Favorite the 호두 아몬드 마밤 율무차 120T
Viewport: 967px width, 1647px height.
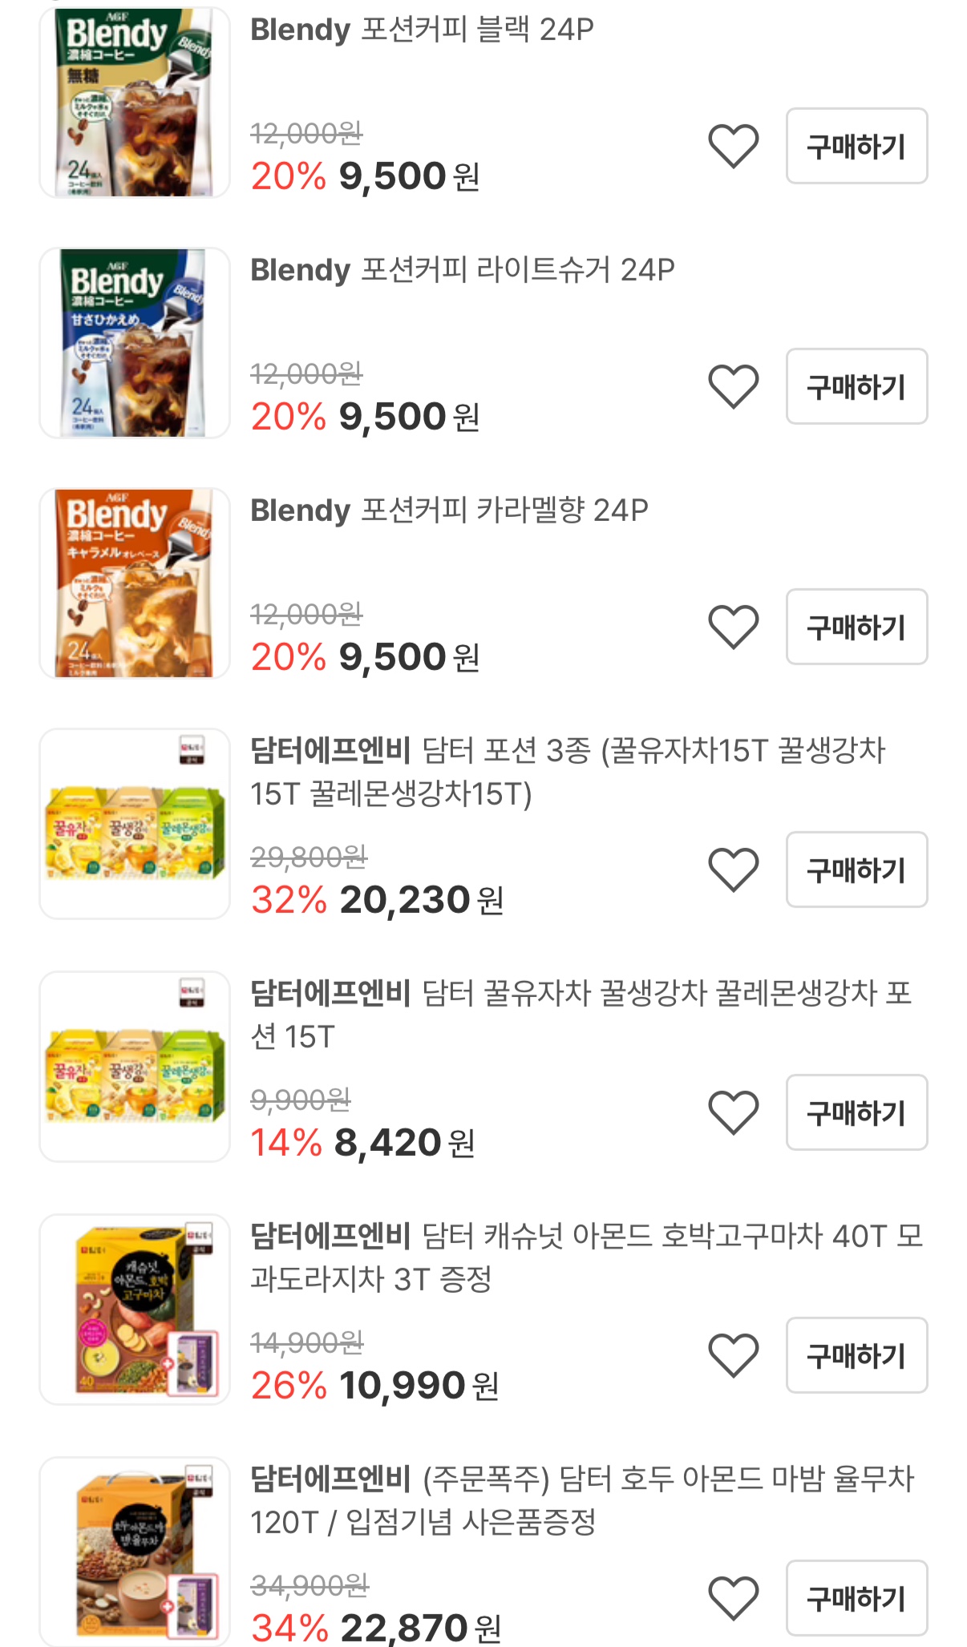pyautogui.click(x=733, y=1598)
